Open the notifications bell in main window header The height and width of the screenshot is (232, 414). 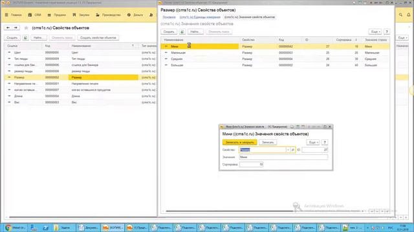point(408,15)
